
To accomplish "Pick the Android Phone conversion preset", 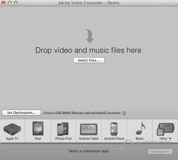I will [114, 131].
